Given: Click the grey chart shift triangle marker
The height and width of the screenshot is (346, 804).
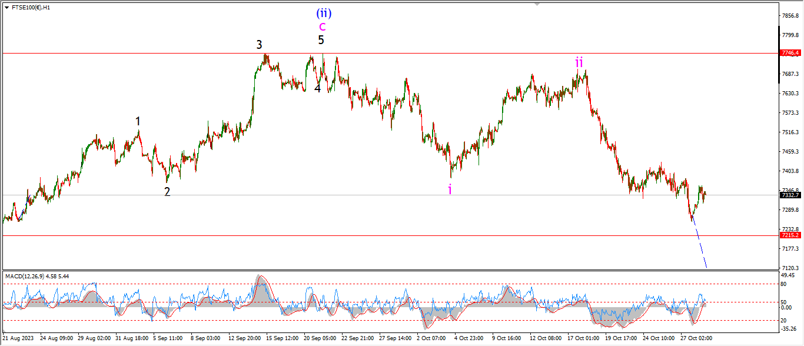Looking at the screenshot, I should pyautogui.click(x=536, y=4).
